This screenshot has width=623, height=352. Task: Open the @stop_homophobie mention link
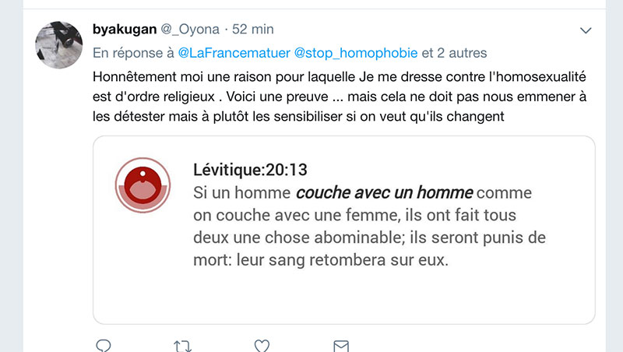click(356, 53)
